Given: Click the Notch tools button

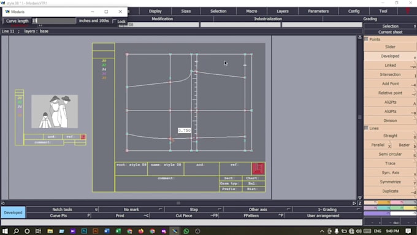Looking at the screenshot, I should pos(62,209).
